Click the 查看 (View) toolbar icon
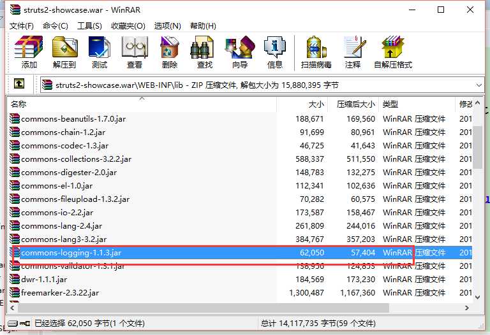This screenshot has width=490, height=335. (135, 47)
